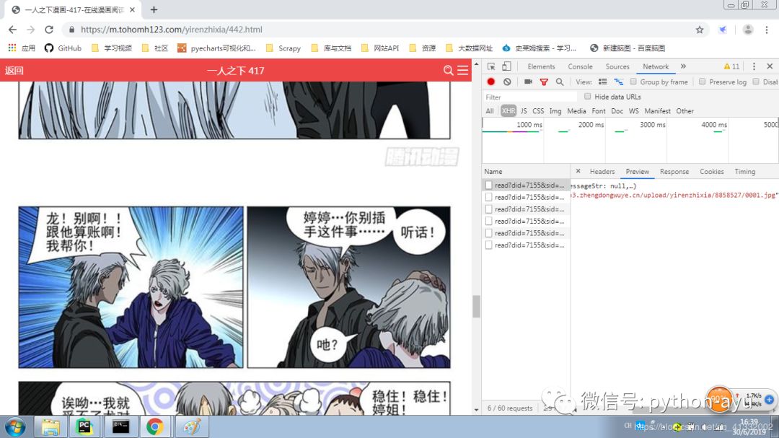Expand the 网站API bookmark folder

pos(380,48)
